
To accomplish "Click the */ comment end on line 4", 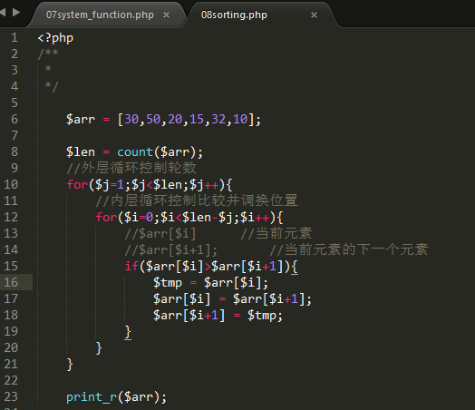I will click(51, 86).
